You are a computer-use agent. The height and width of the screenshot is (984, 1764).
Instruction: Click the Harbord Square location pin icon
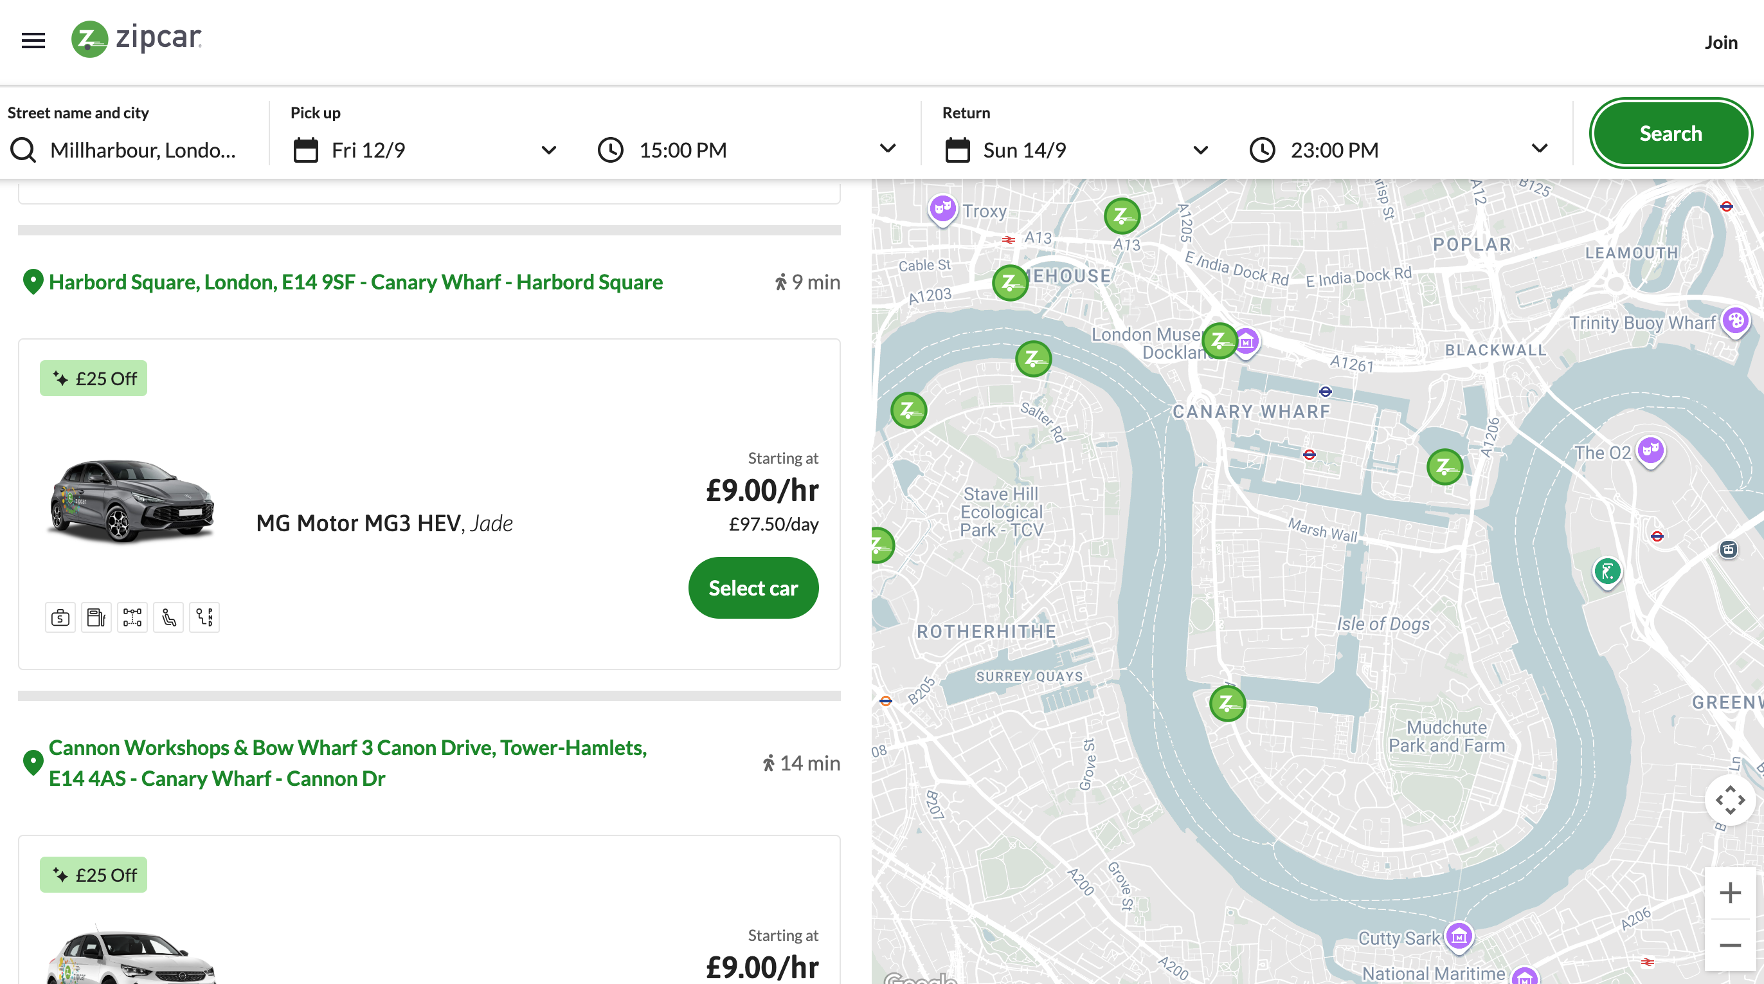[33, 282]
